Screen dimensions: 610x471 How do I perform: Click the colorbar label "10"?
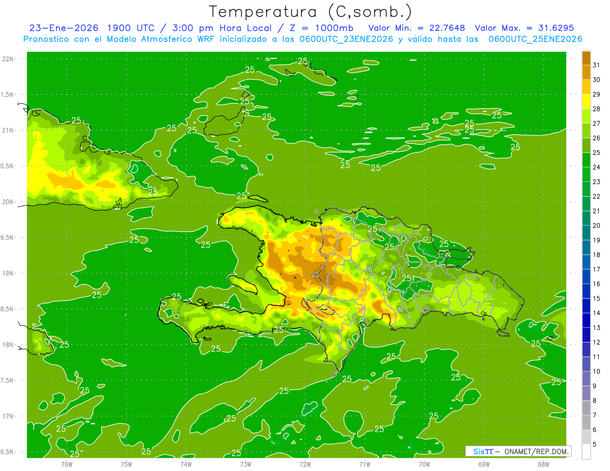pyautogui.click(x=596, y=371)
